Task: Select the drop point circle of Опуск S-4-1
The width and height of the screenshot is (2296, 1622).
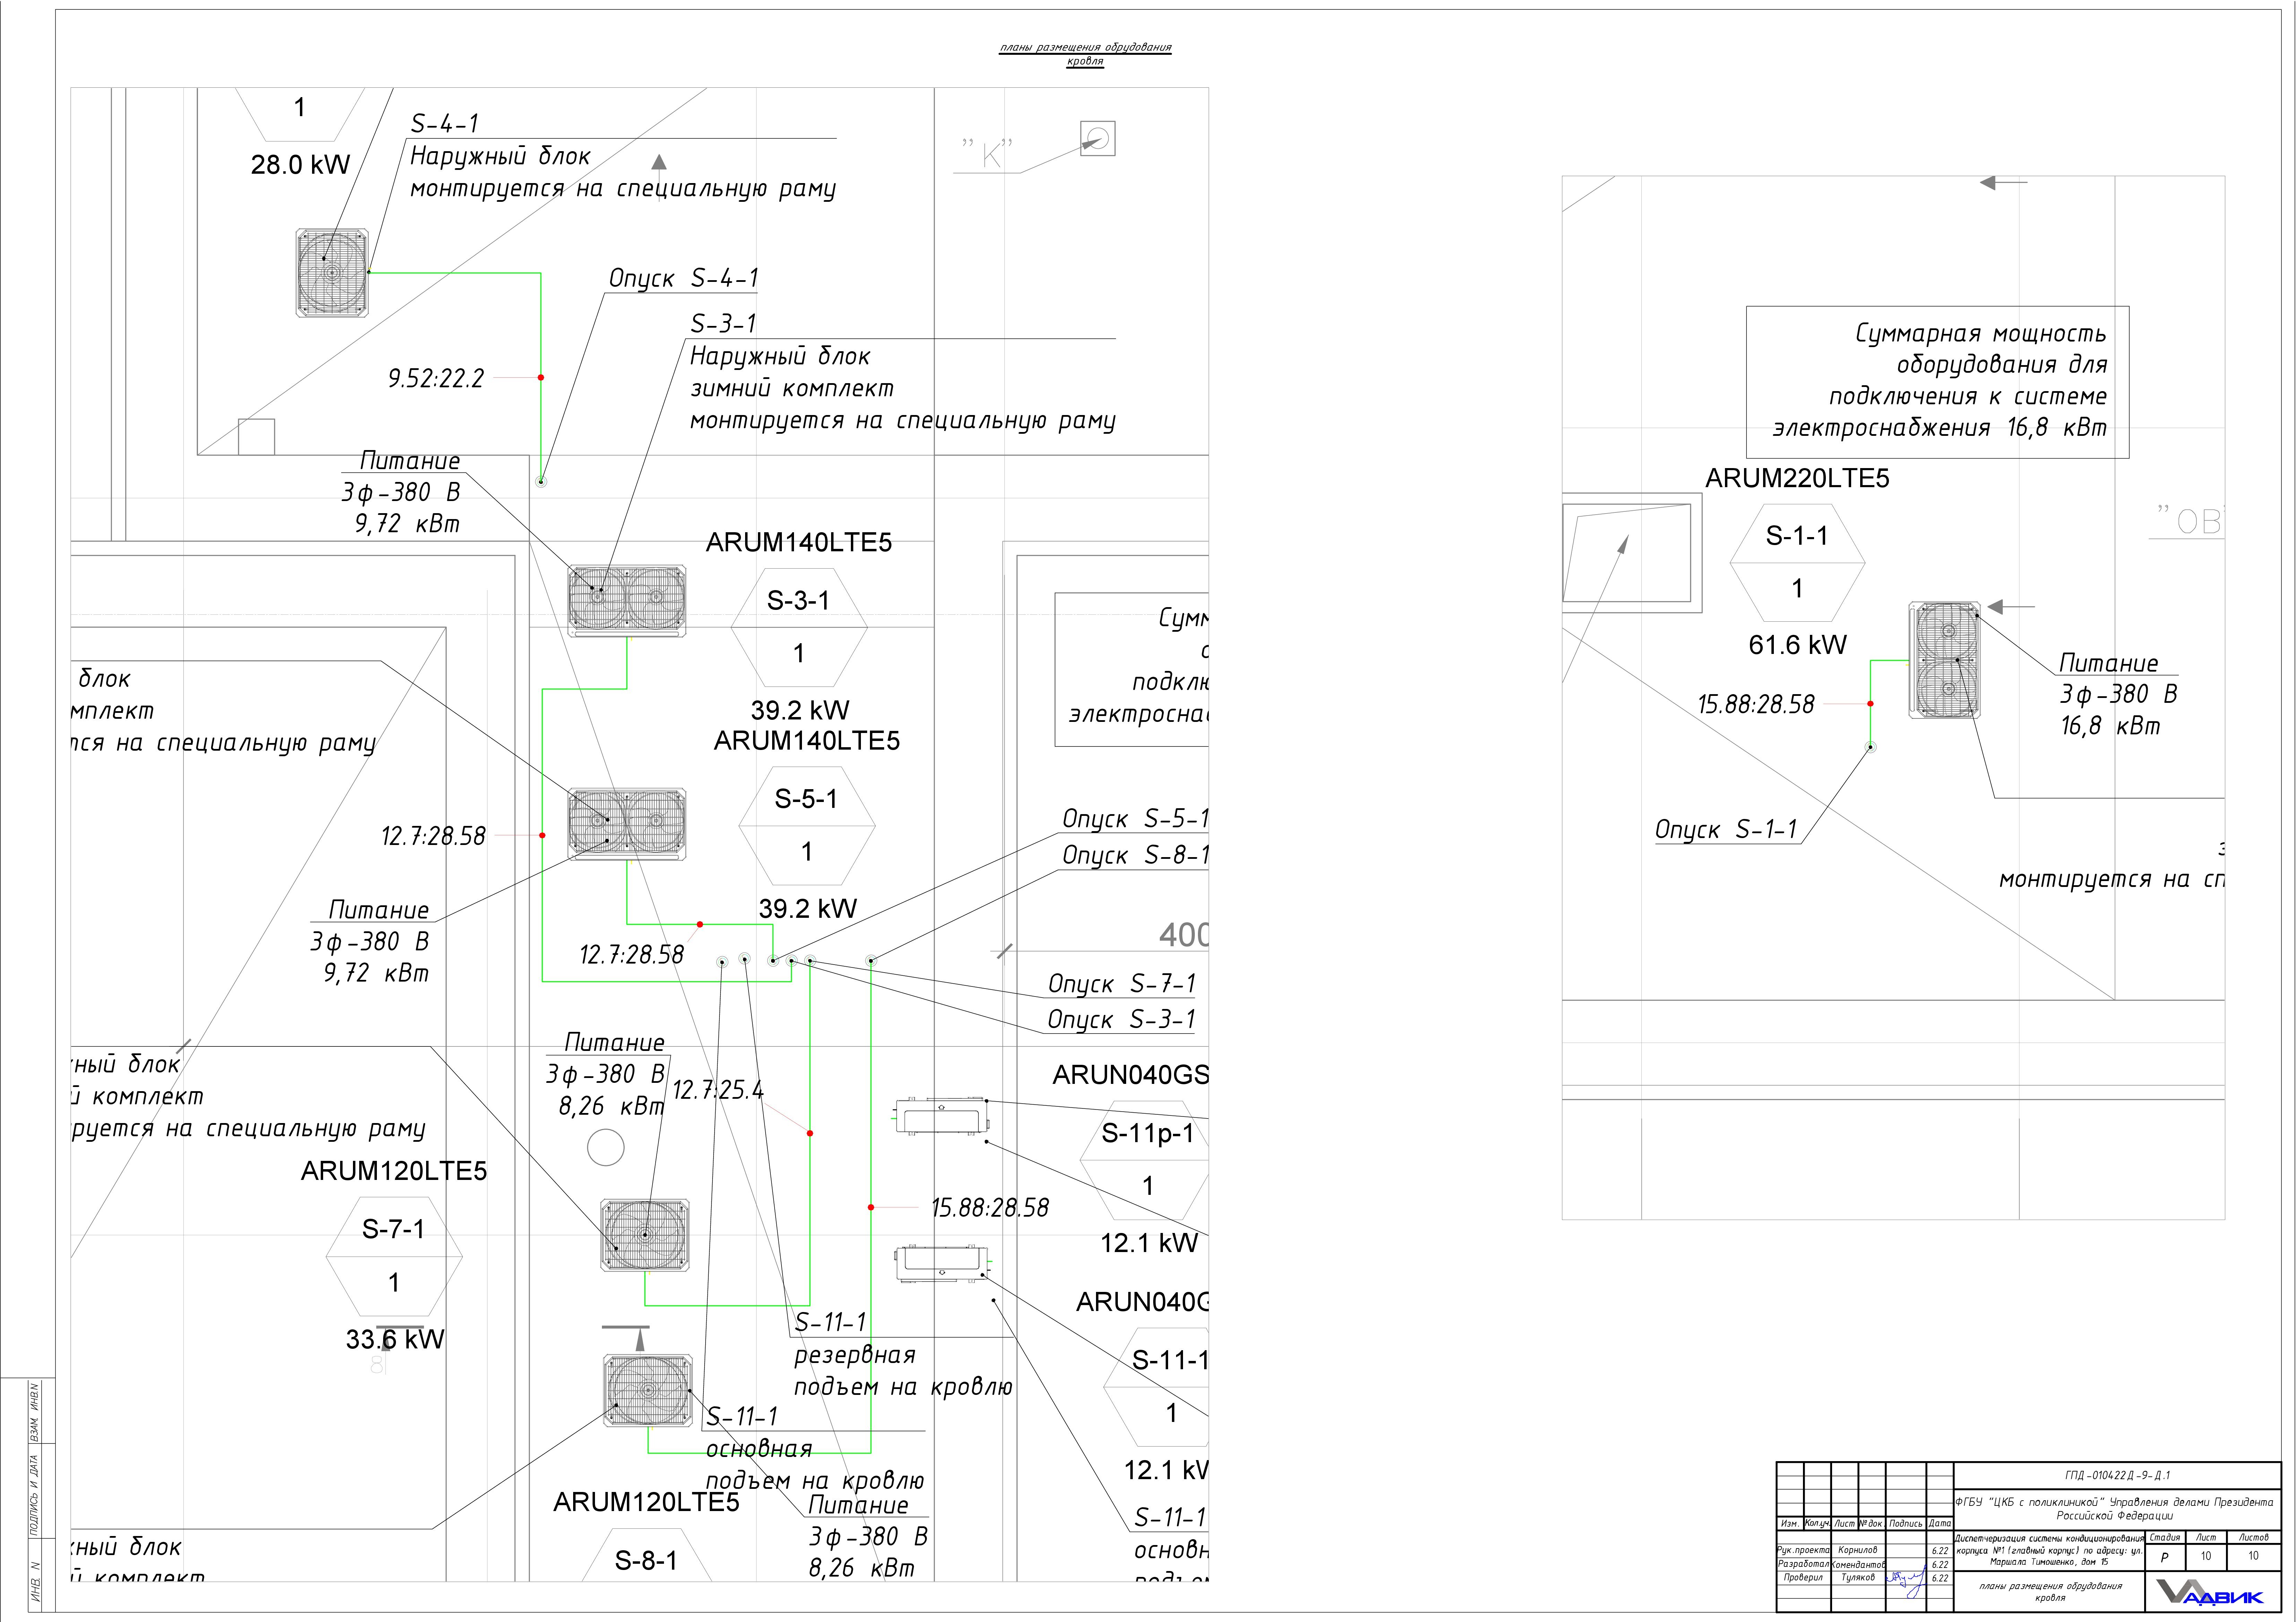Action: click(541, 482)
